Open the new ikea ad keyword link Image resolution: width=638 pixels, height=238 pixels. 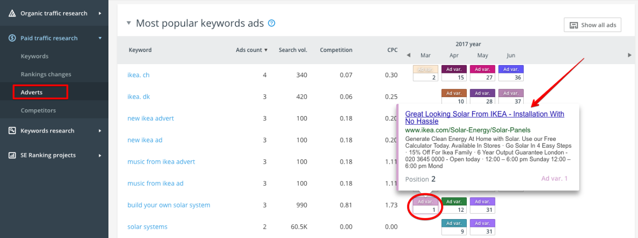(x=145, y=140)
